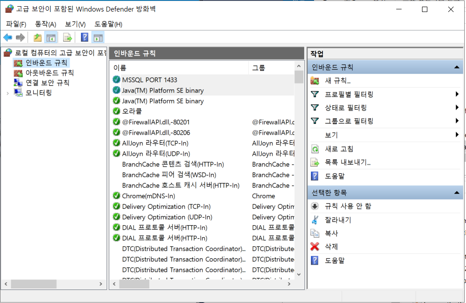
Task: Click the 목록 내보내기 export icon
Action: [315, 162]
